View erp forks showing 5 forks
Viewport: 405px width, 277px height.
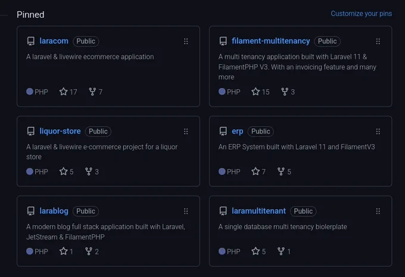[284, 172]
